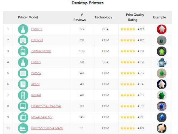Viewport: 178px width, 134px height.
Task: Click the Form 1+ printer icon
Action: [23, 29]
